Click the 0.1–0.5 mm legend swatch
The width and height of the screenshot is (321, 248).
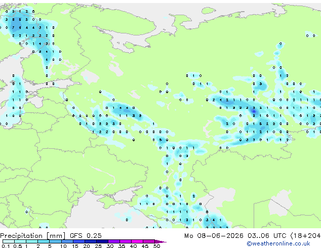tap(9, 241)
